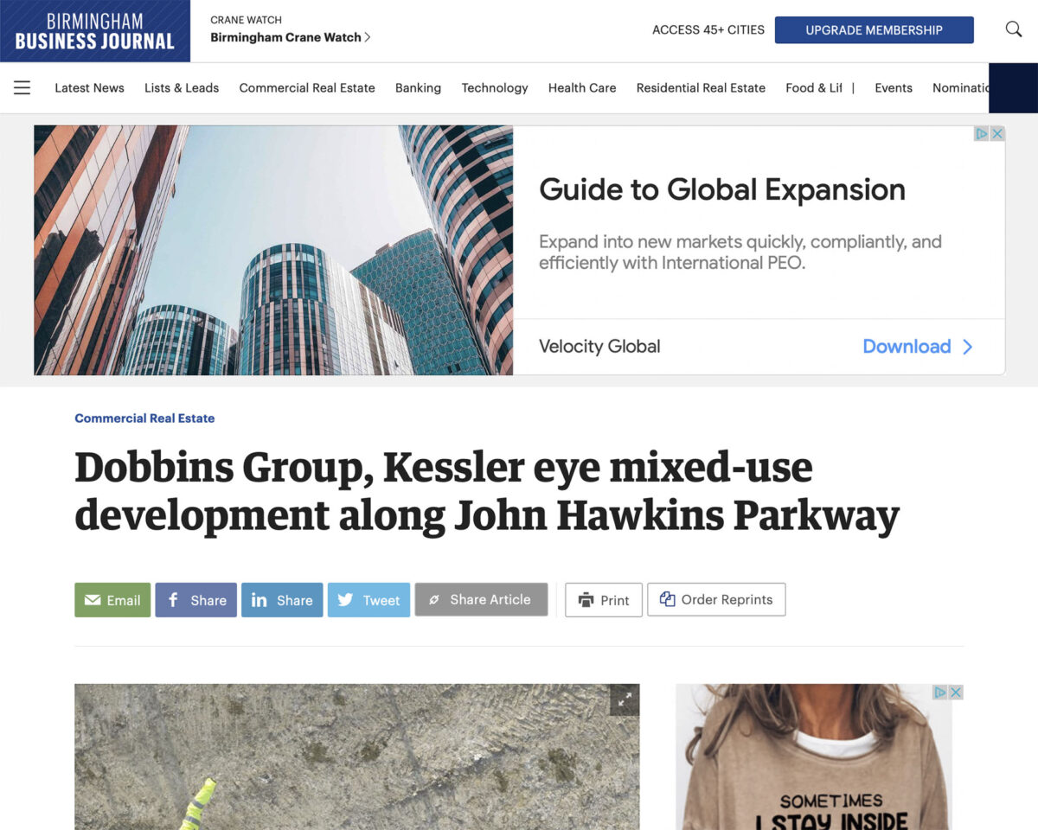Click the Upgrade Membership button

click(874, 29)
